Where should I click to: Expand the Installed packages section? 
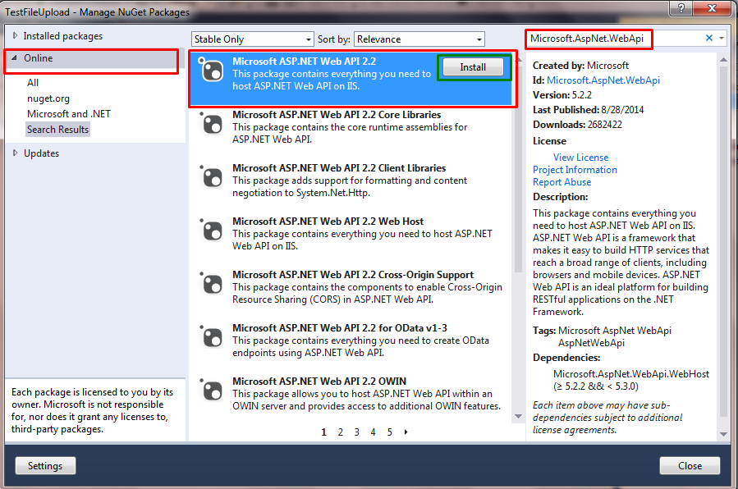(x=15, y=36)
